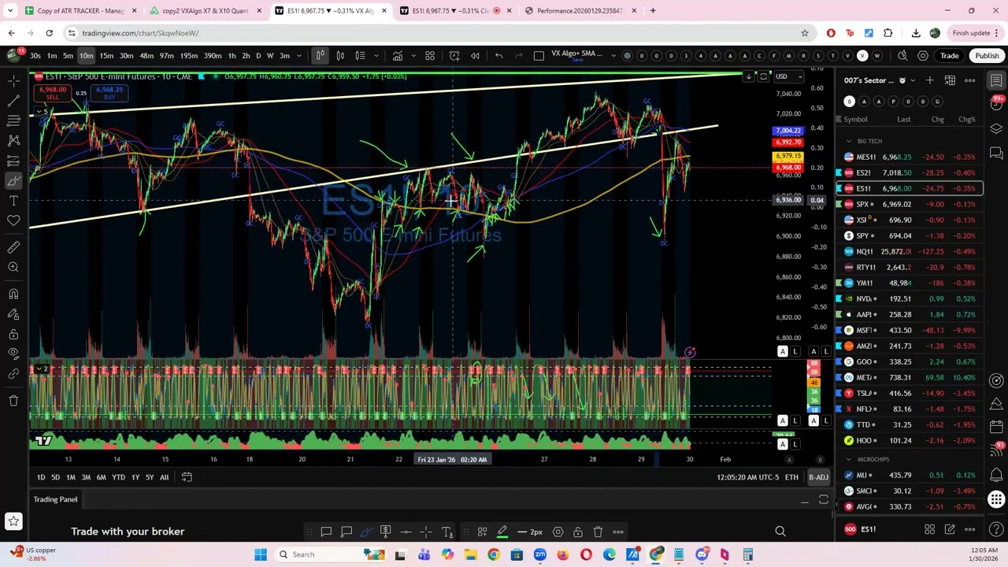Select the NVDA row in watchlist
The image size is (1008, 567).
coord(910,298)
